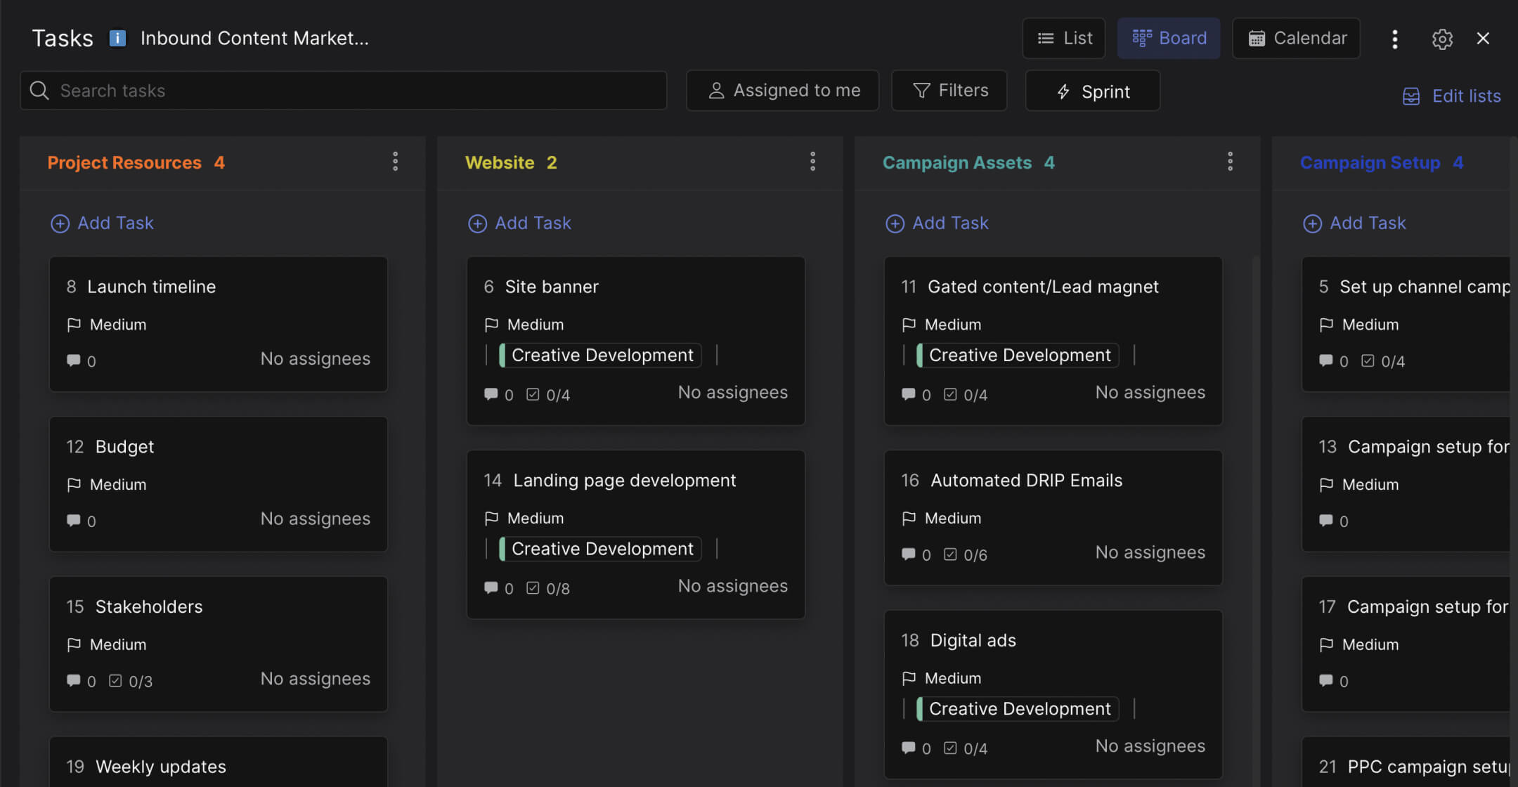Toggle the Assigned to me filter
1518x787 pixels.
(x=782, y=90)
